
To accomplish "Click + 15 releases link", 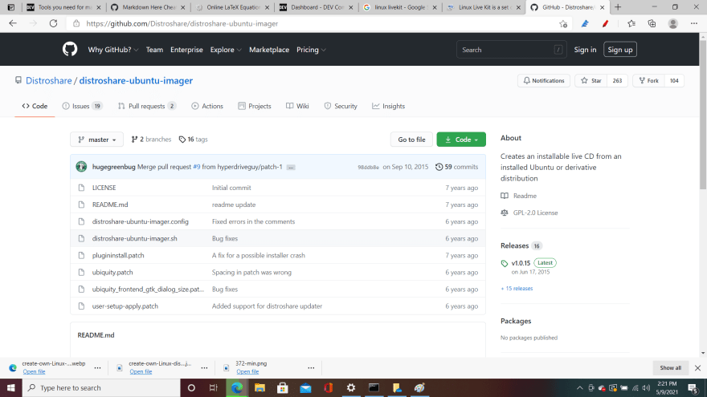I will (x=517, y=289).
